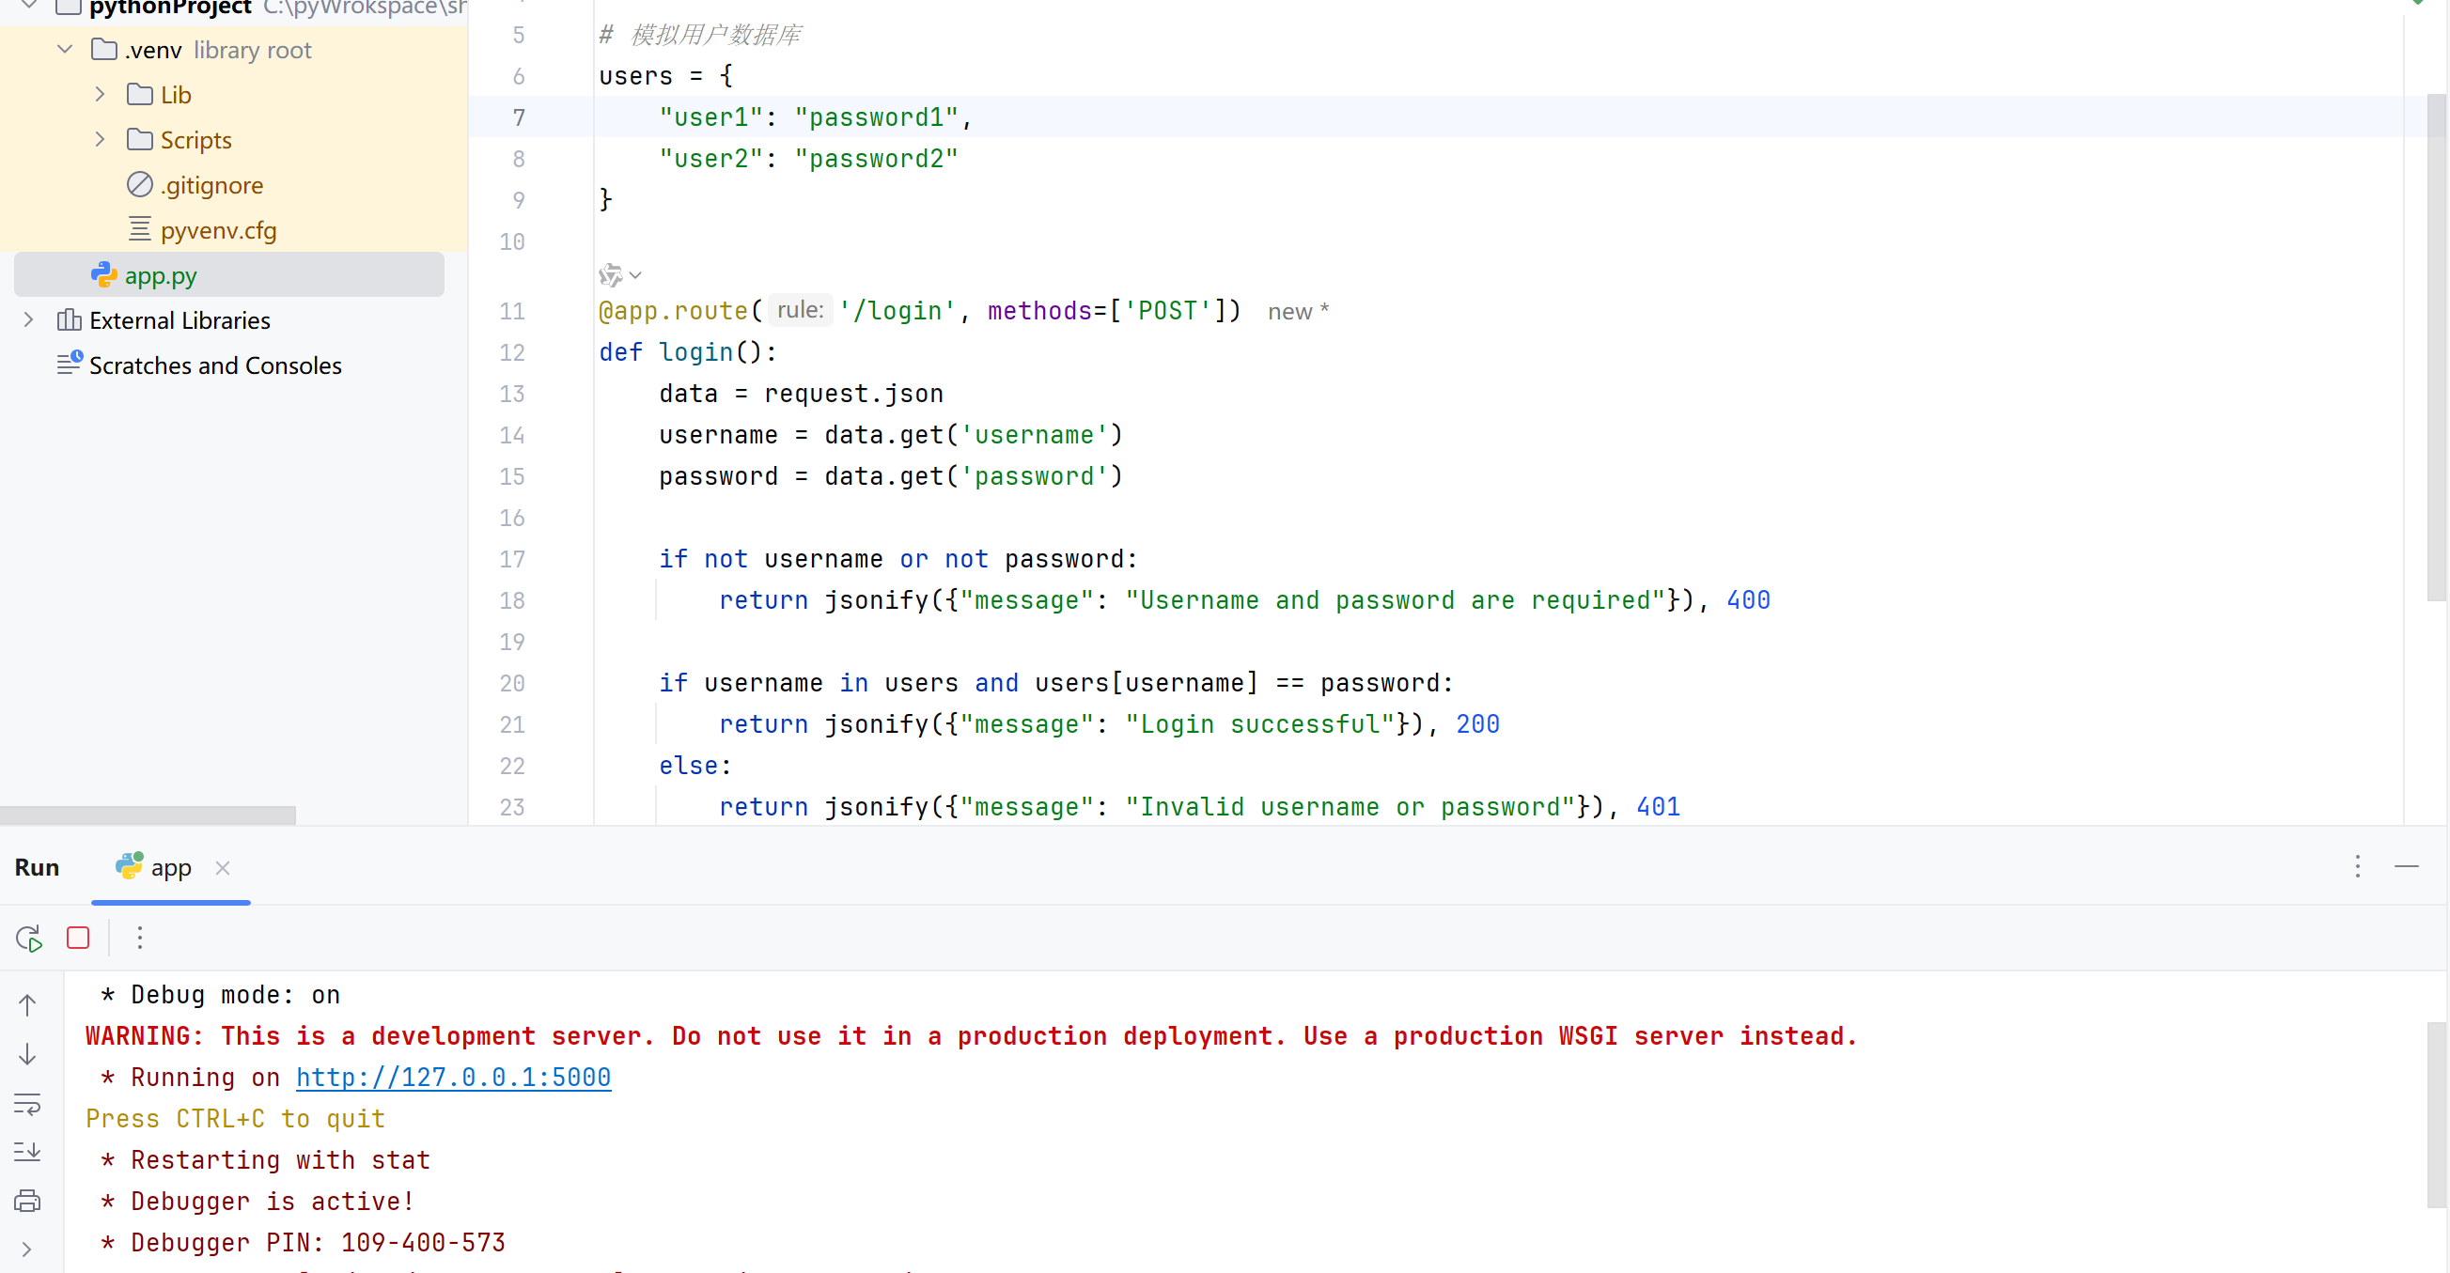The height and width of the screenshot is (1273, 2450).
Task: Click the project panel horizontal scrollbar
Action: [x=148, y=815]
